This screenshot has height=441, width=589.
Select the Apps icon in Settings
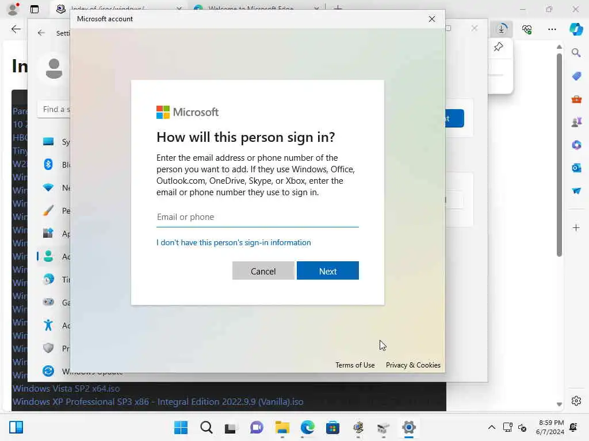[48, 233]
